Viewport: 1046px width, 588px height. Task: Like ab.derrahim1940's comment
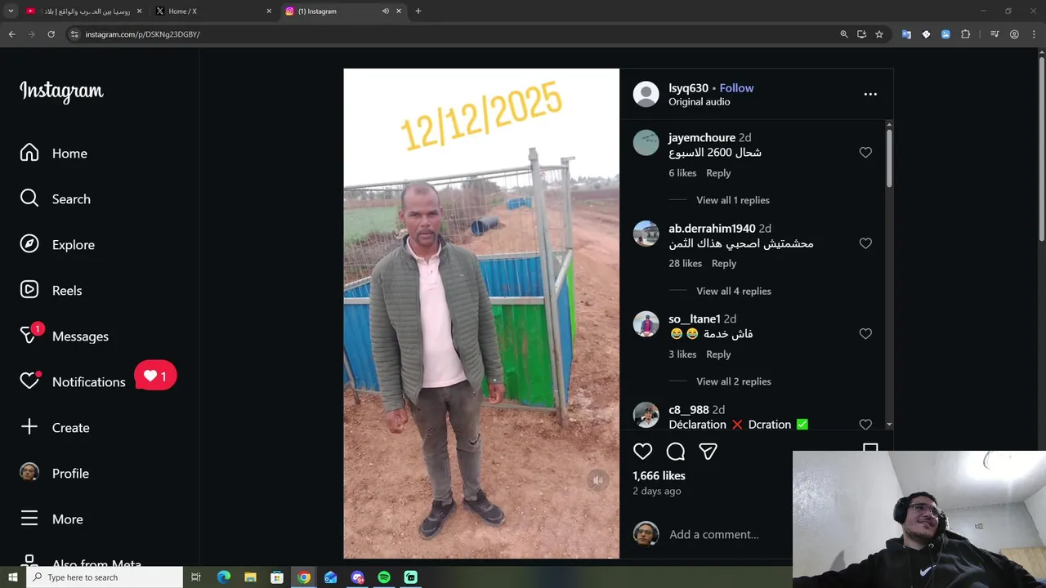pos(865,243)
